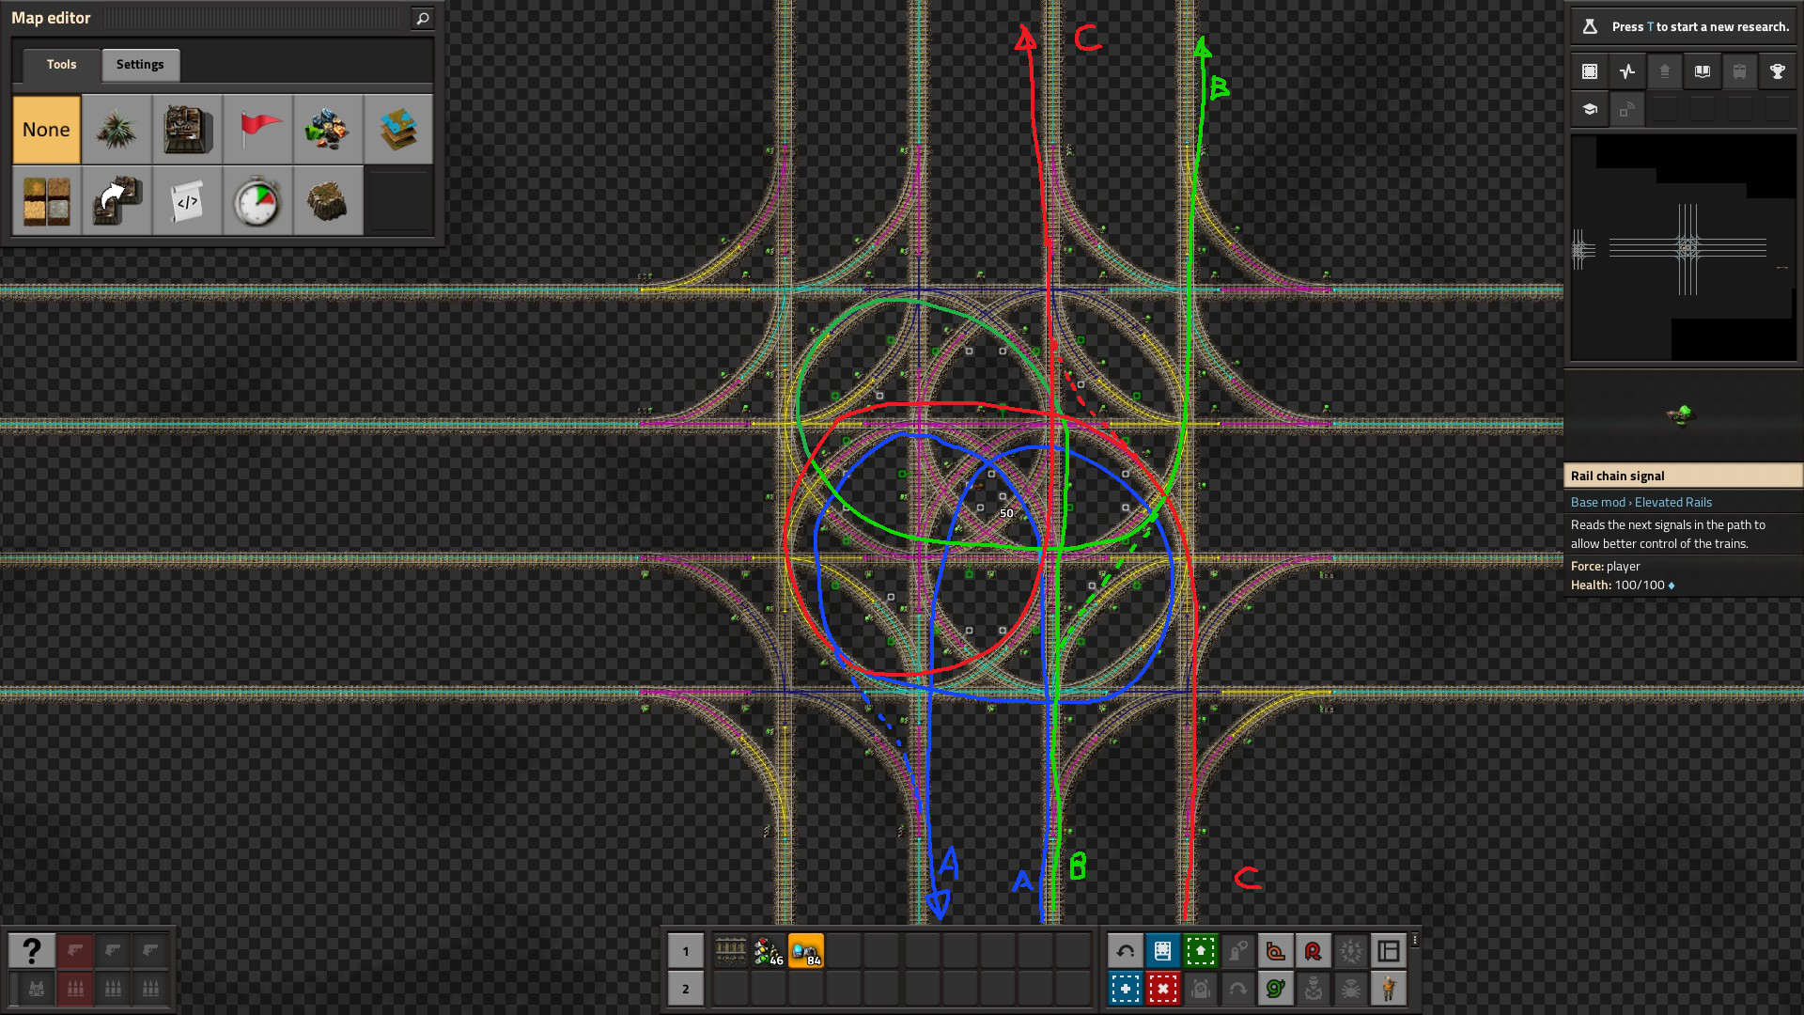Image resolution: width=1804 pixels, height=1015 pixels.
Task: Select the entities assembling machine tool
Action: click(x=187, y=130)
